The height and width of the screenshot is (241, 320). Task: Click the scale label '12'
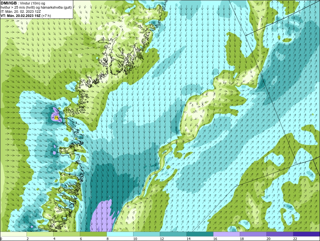point(162,239)
